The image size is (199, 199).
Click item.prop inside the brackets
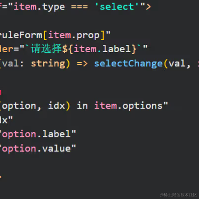[x=74, y=36]
